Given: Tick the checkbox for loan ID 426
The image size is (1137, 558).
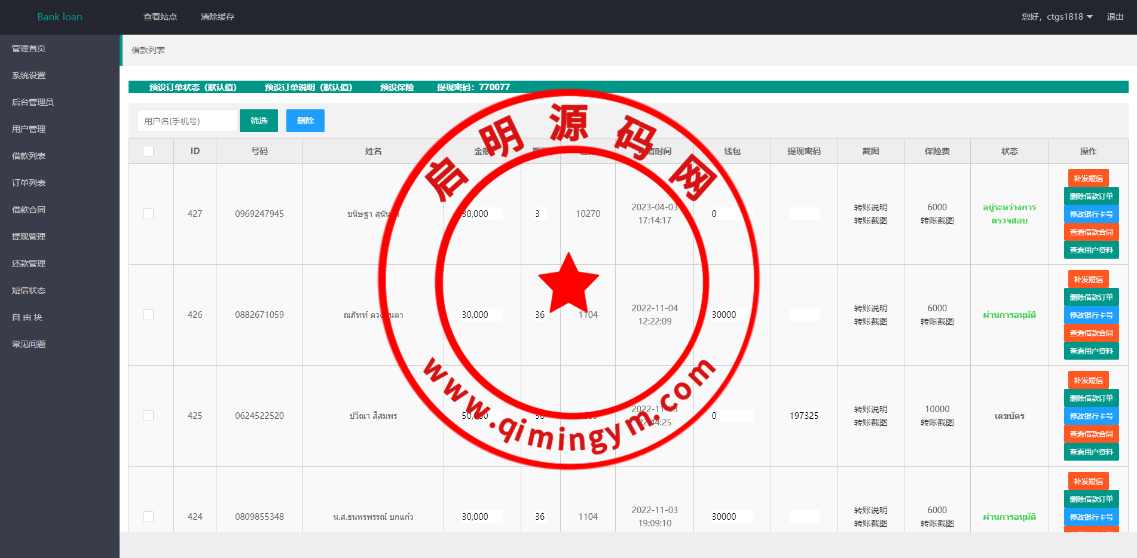Looking at the screenshot, I should click(148, 315).
